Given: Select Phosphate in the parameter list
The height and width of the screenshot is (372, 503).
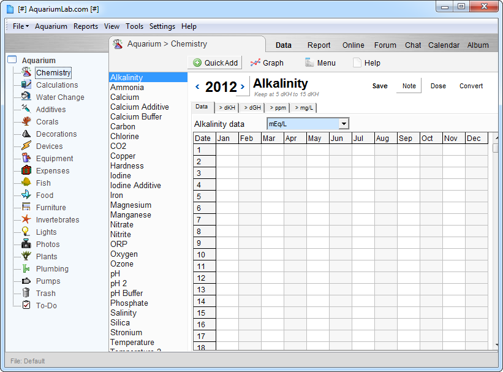Looking at the screenshot, I should pyautogui.click(x=148, y=303).
